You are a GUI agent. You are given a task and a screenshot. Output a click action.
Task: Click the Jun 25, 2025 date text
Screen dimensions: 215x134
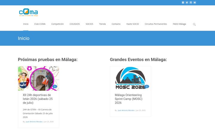pyautogui.click(x=141, y=110)
